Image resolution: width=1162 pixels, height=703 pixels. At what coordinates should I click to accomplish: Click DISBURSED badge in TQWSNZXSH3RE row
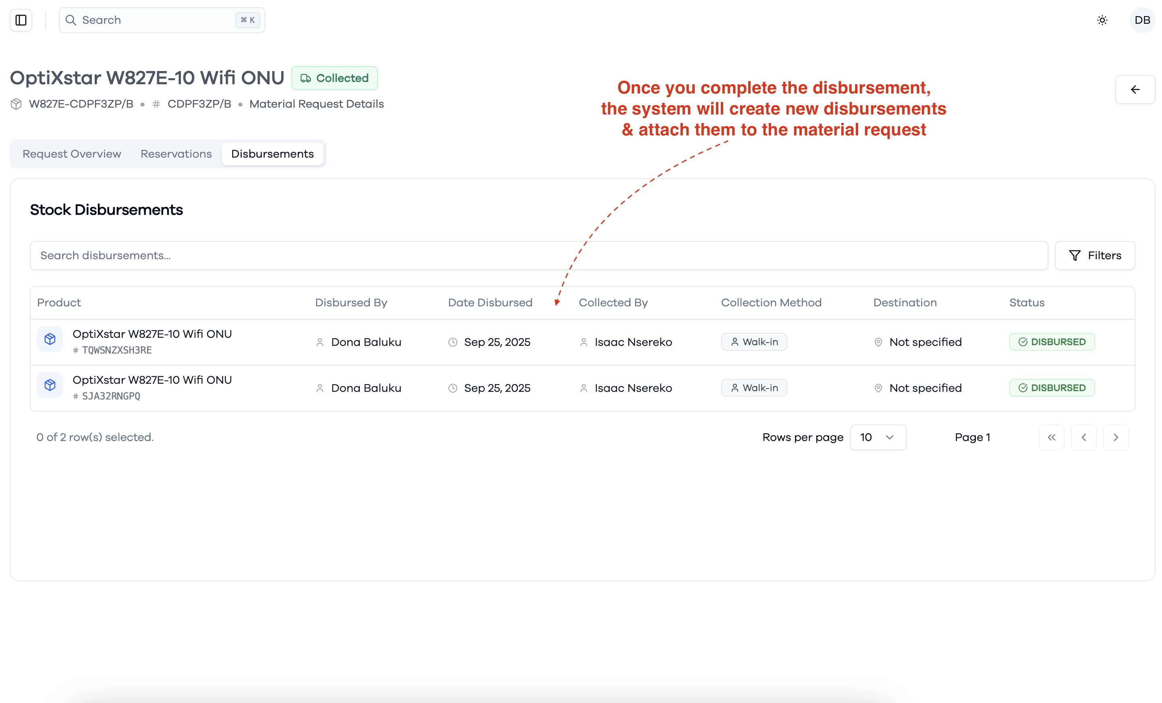[x=1052, y=341]
